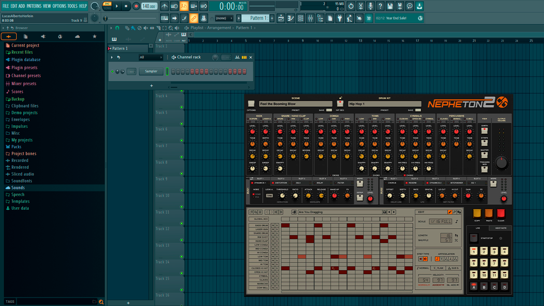Click the orange PASTE button in Nepheton
Viewport: 544px width, 306px height.
pos(489,213)
